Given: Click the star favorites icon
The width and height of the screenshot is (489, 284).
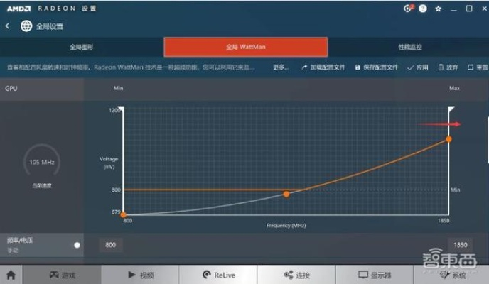Looking at the screenshot, I should [x=438, y=9].
